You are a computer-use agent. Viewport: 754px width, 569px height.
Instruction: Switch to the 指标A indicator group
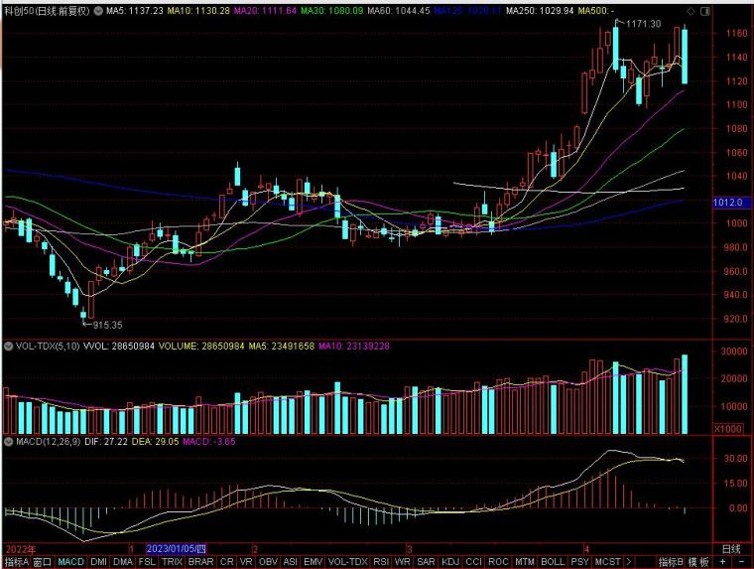tap(17, 562)
